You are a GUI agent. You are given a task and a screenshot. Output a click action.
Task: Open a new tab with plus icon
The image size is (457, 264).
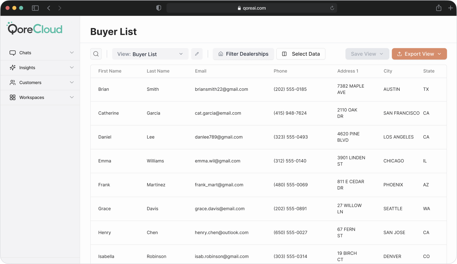coord(451,8)
